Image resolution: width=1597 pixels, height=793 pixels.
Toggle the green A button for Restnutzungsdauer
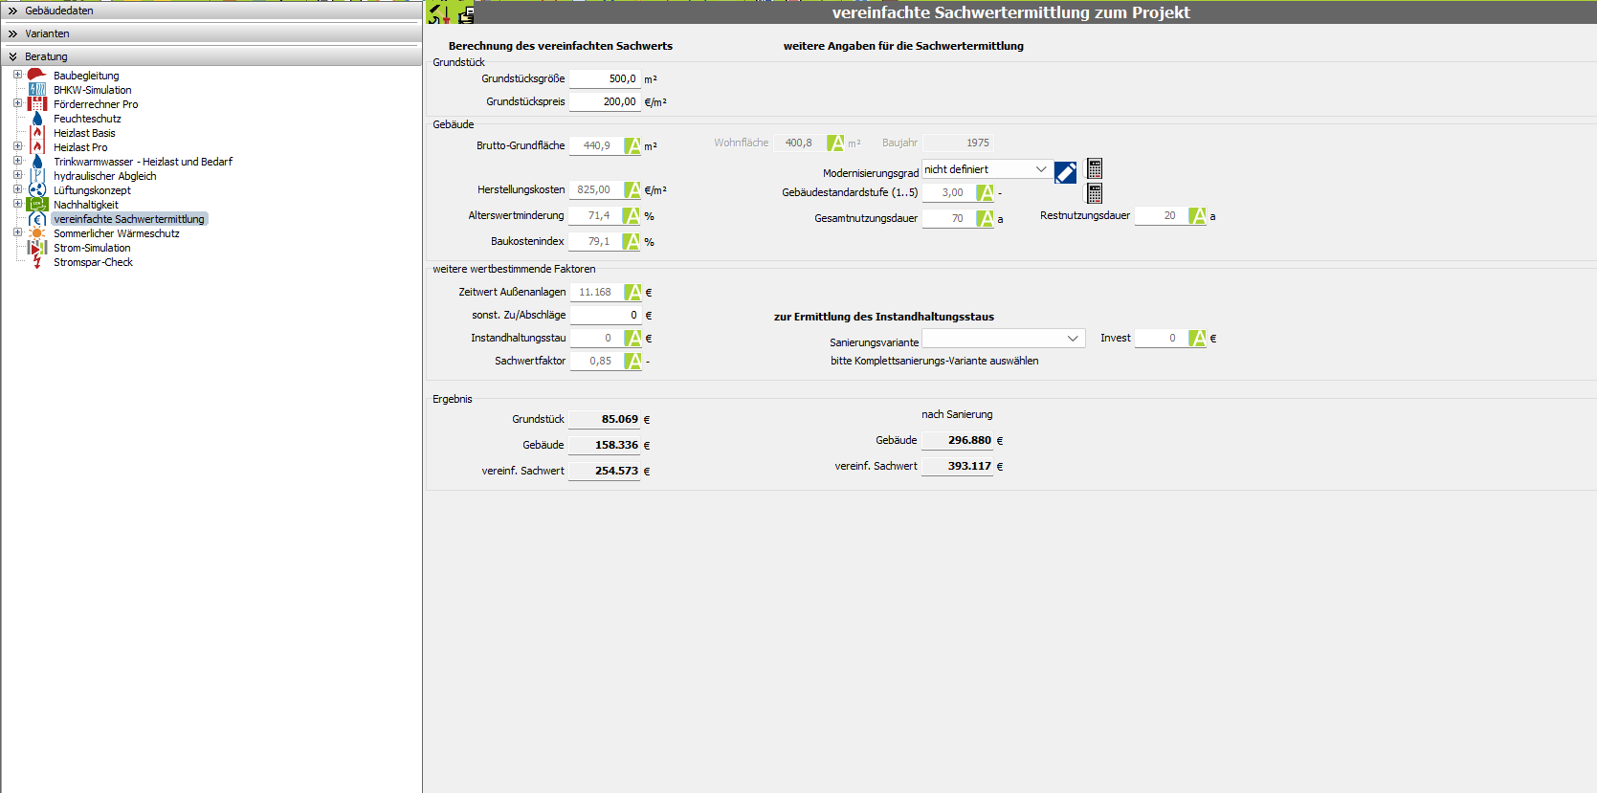1197,216
